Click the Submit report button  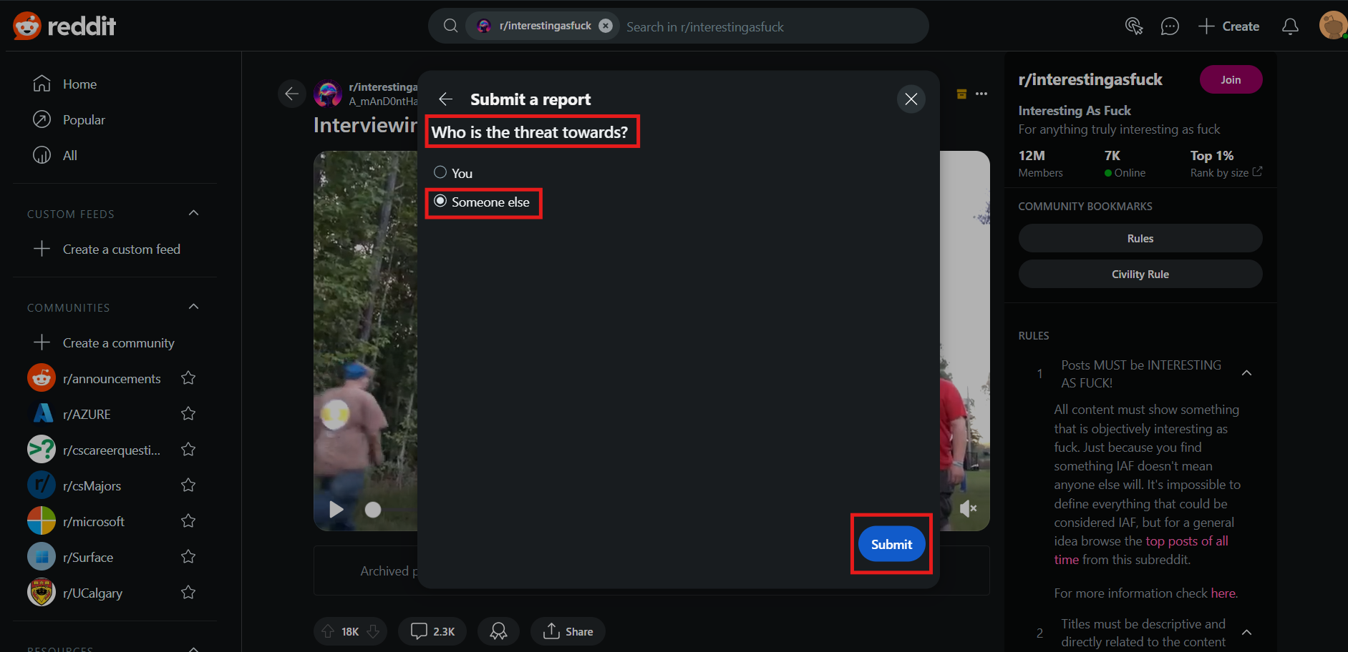click(x=892, y=544)
